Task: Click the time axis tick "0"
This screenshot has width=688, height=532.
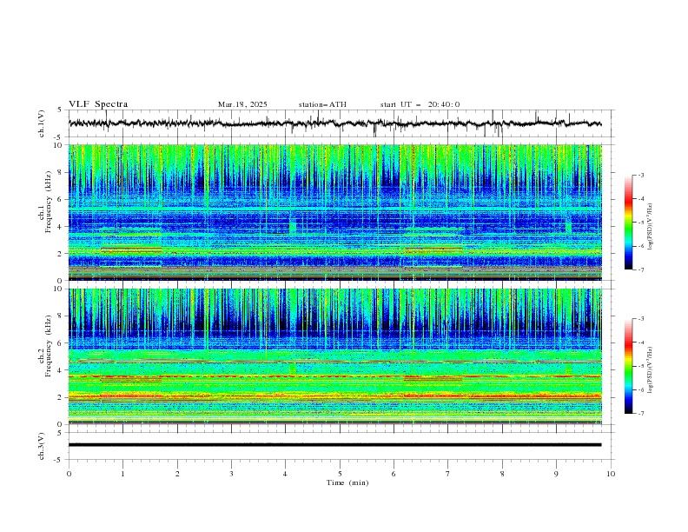Action: (69, 474)
